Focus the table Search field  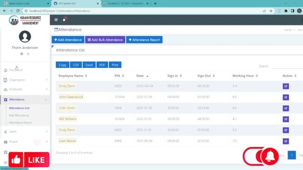[x=287, y=66]
